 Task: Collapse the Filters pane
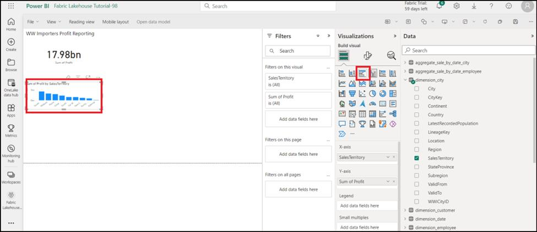point(329,36)
